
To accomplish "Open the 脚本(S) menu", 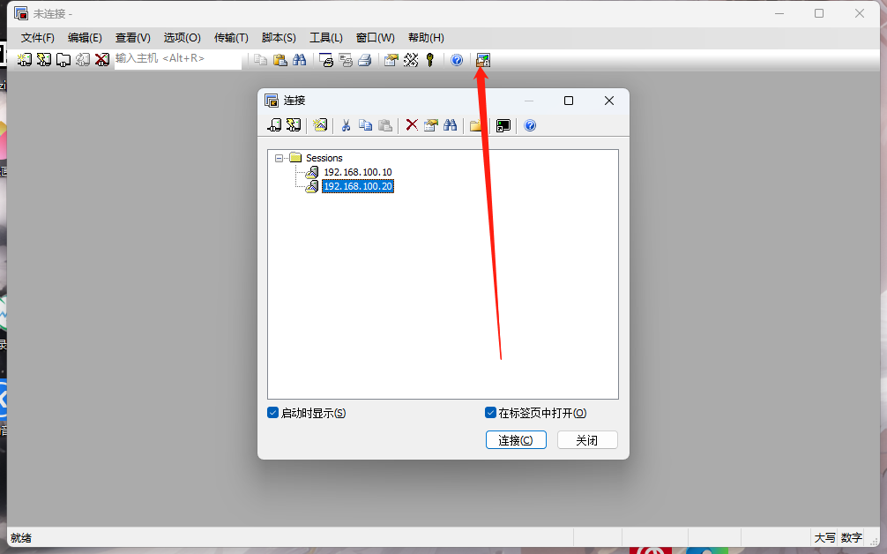I will 279,38.
